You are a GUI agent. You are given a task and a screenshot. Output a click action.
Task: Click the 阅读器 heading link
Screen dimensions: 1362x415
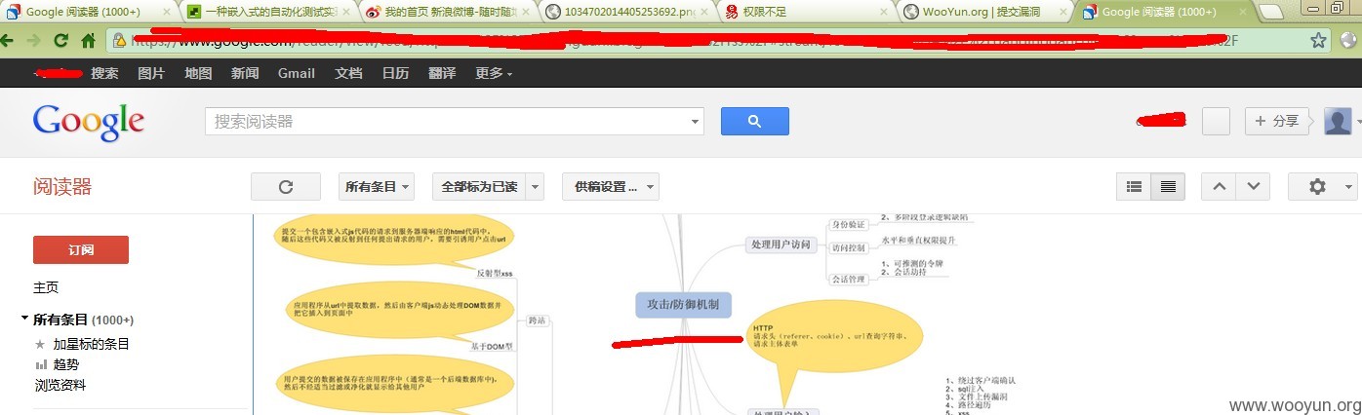(62, 187)
